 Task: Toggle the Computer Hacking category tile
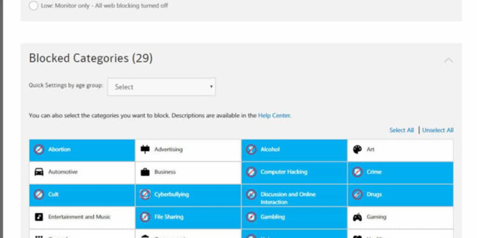294,172
